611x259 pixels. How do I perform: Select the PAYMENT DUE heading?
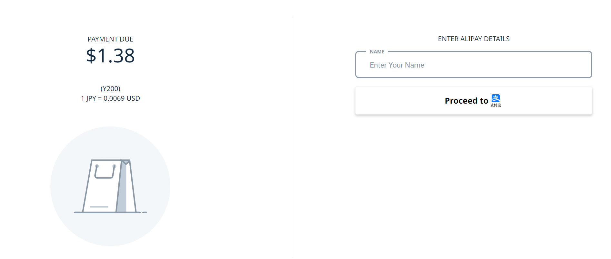click(x=110, y=39)
